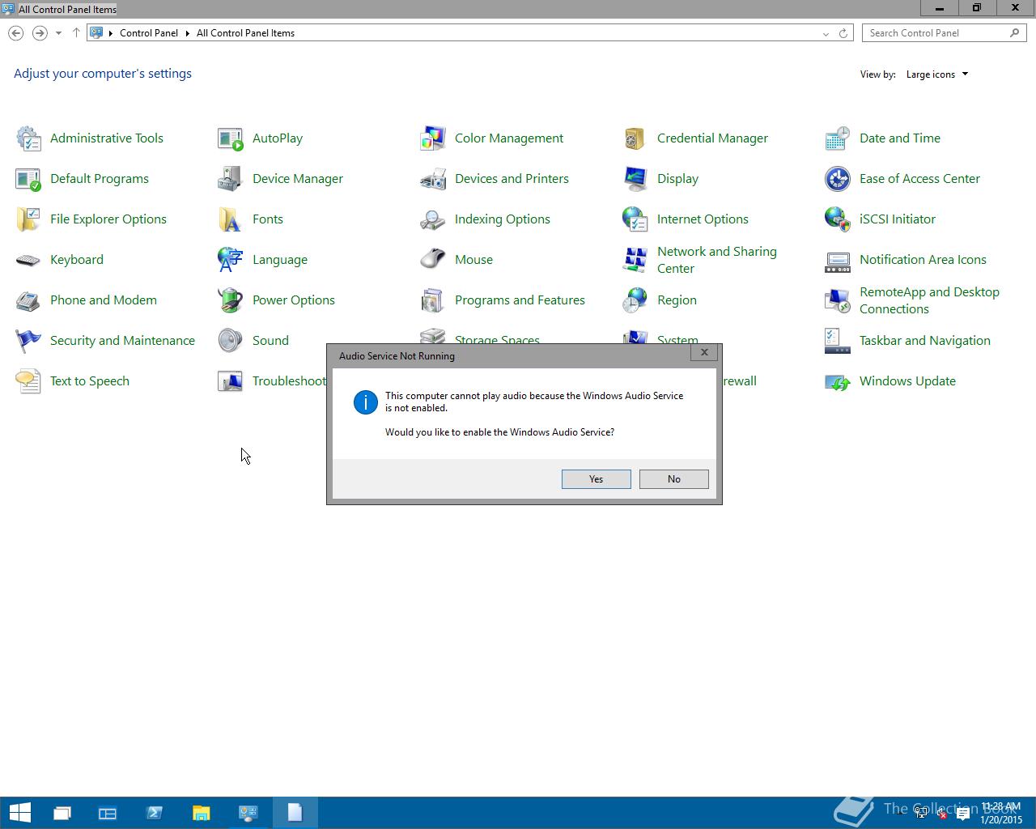This screenshot has height=829, width=1036.
Task: Open the RemoteApp and Desktop Connections icon
Action: click(x=838, y=300)
